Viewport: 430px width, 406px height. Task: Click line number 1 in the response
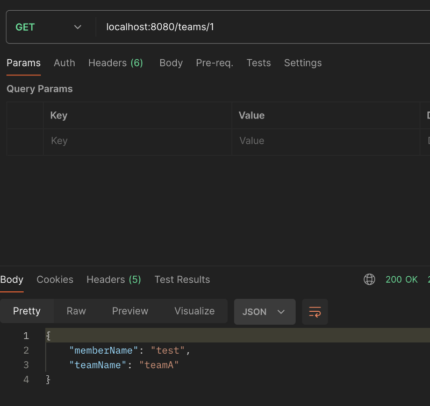26,335
